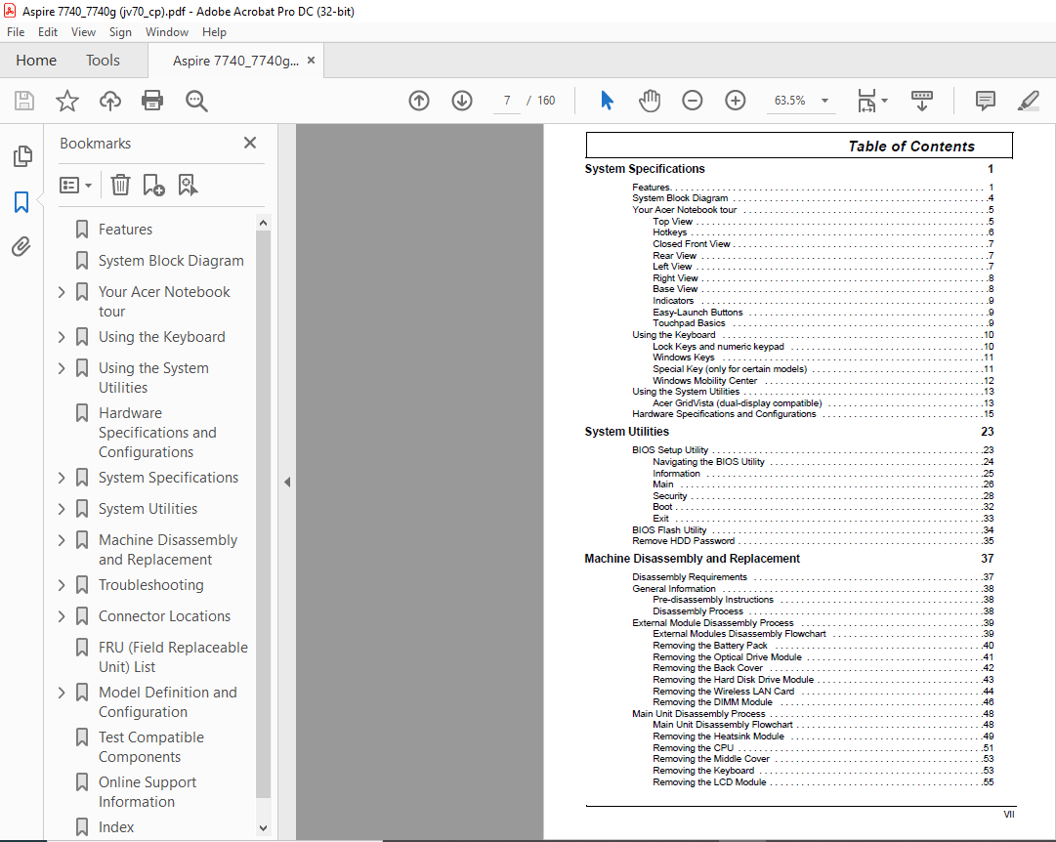Toggle the Bookmarks panel icon in the sidebar
This screenshot has height=842, width=1056.
(21, 201)
